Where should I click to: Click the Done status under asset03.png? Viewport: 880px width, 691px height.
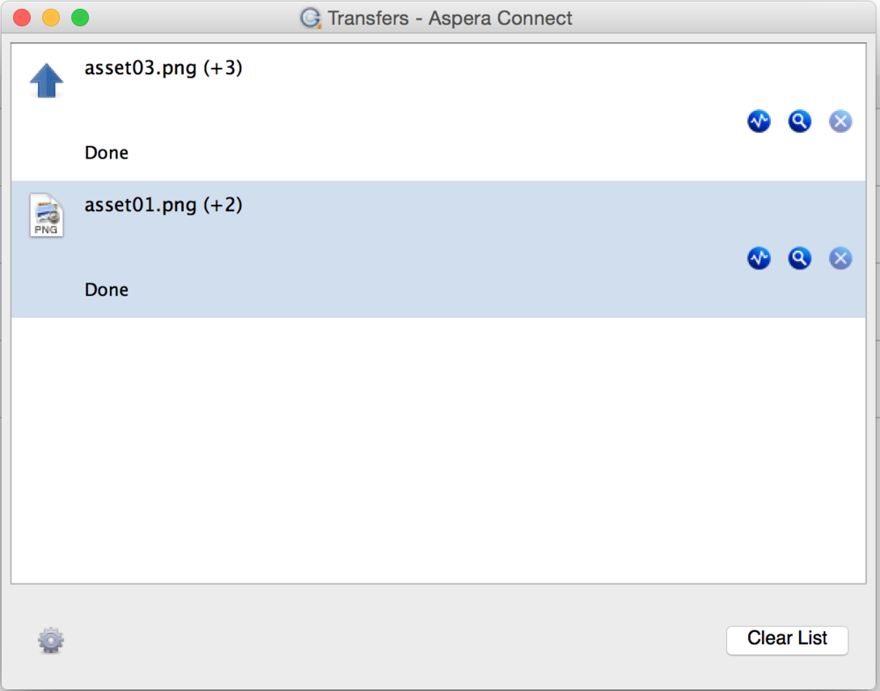click(x=106, y=152)
